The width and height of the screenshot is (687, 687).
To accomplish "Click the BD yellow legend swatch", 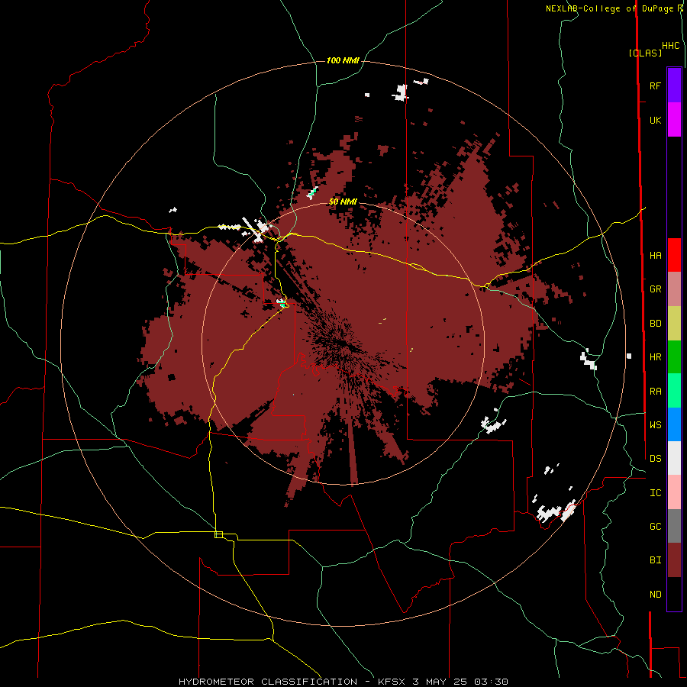I will tap(674, 324).
